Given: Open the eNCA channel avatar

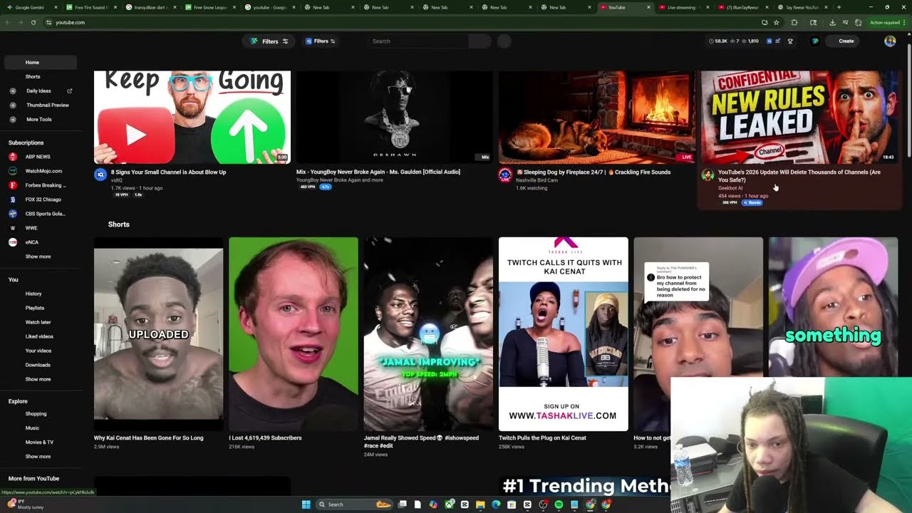Looking at the screenshot, I should (x=12, y=242).
